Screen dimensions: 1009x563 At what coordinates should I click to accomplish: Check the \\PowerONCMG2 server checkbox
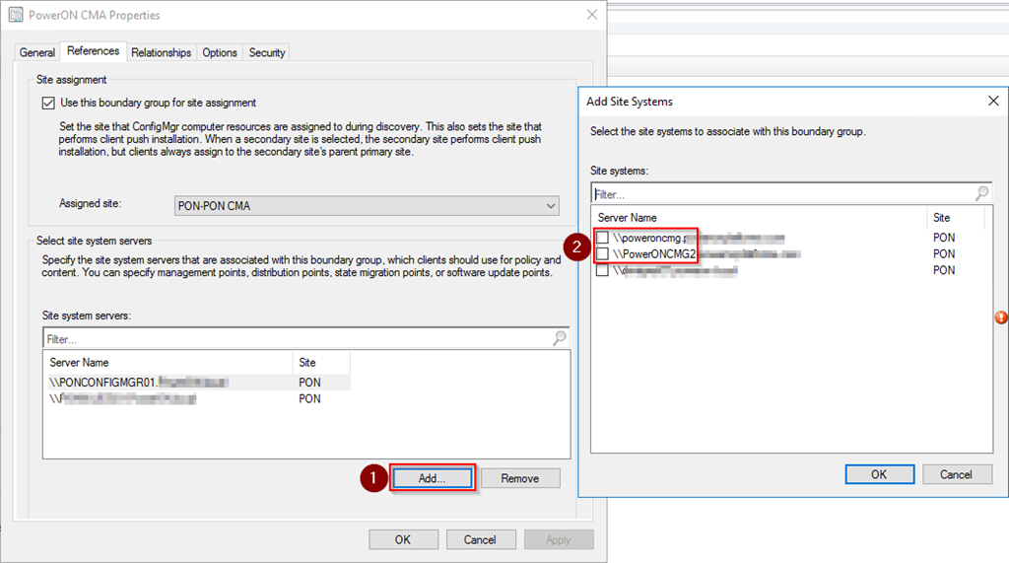tap(602, 254)
